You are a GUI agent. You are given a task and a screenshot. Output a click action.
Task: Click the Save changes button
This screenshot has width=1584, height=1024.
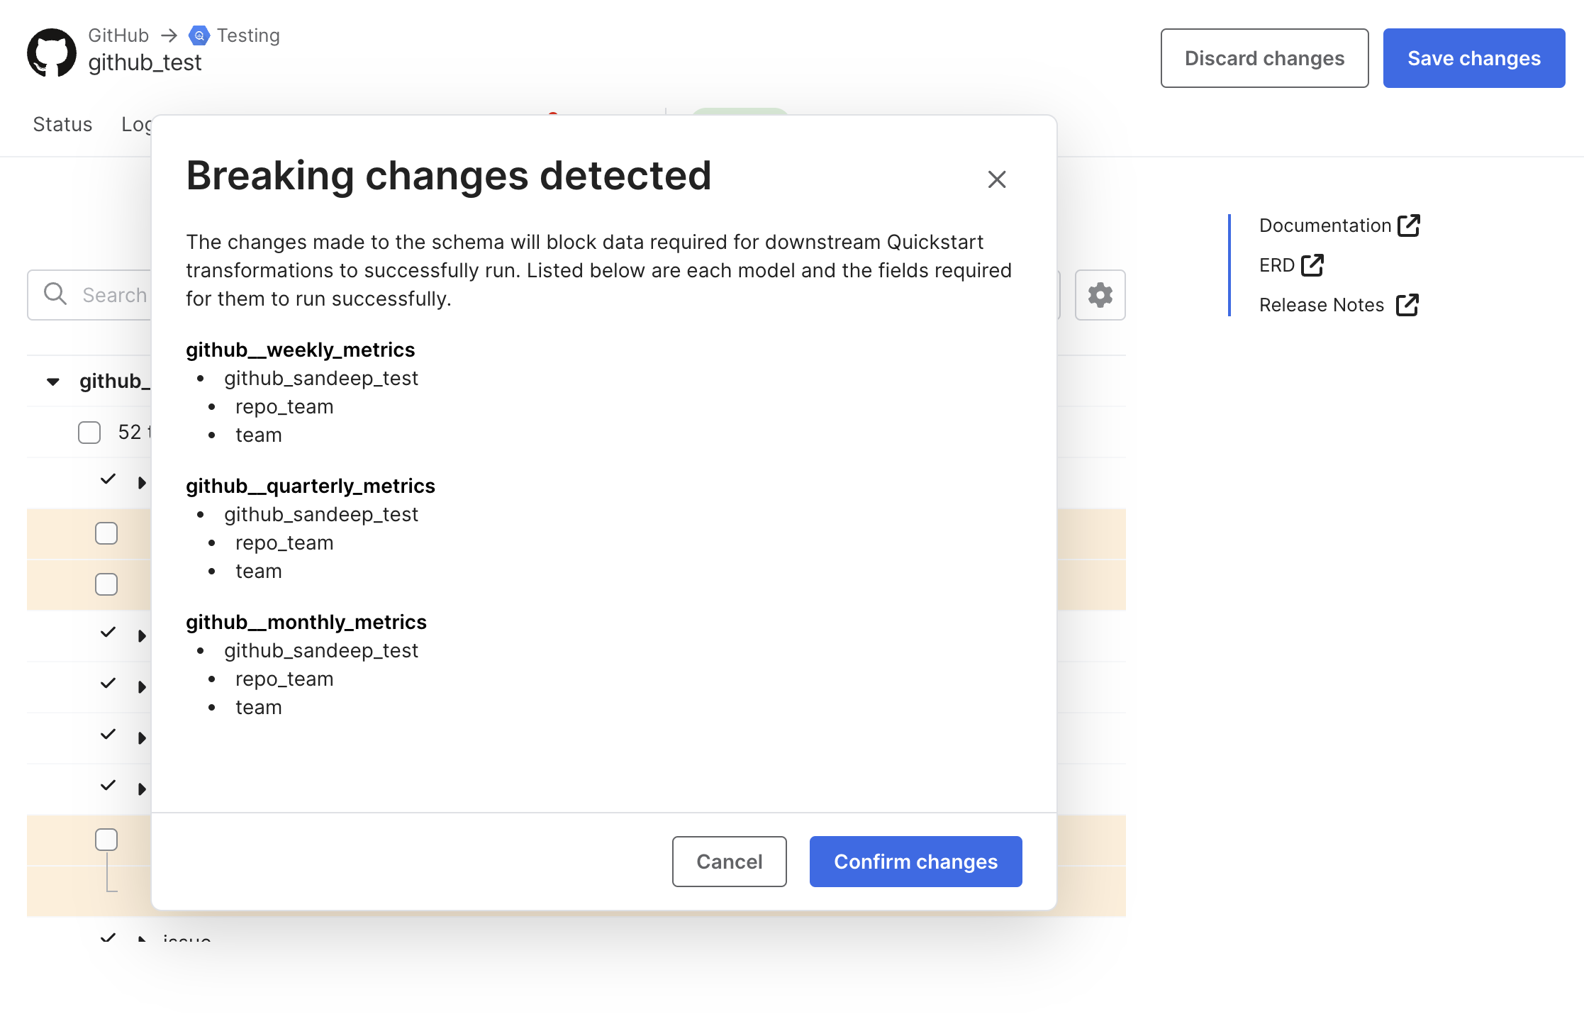coord(1473,58)
